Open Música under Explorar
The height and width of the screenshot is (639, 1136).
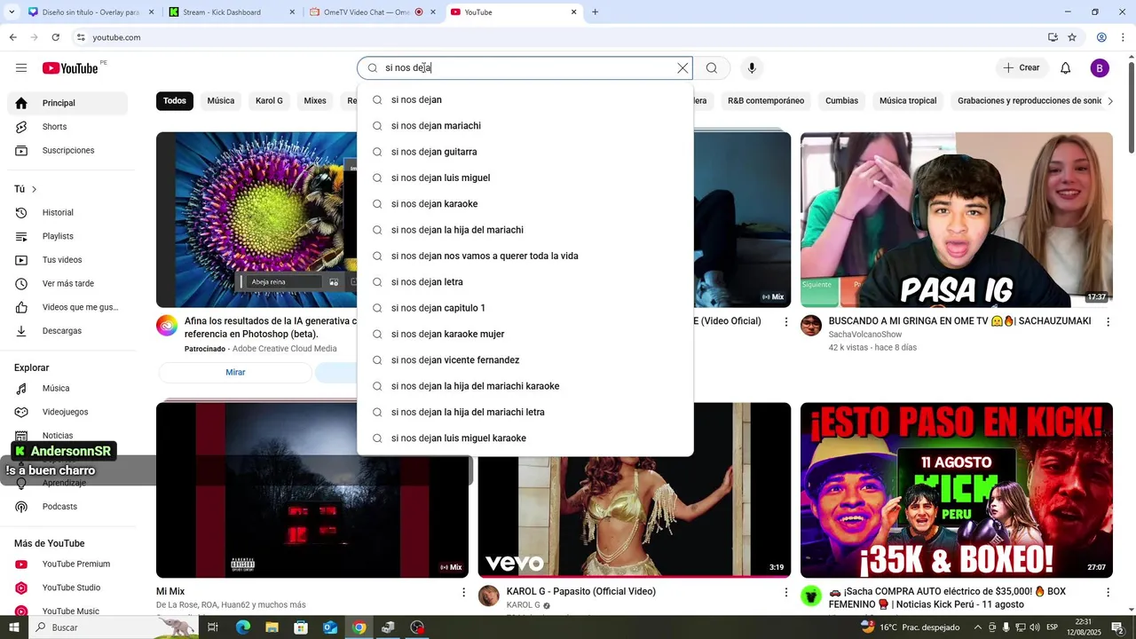(x=67, y=389)
